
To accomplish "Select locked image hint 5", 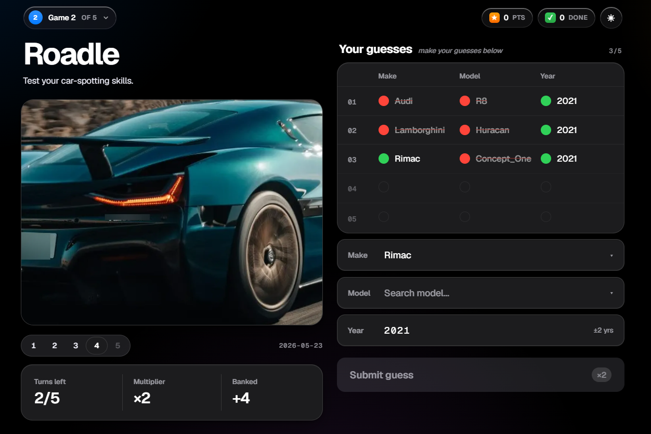I will 118,346.
